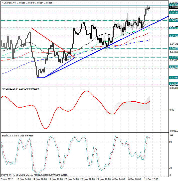This screenshot has height=181, width=178.
Task: Click the 1.0540 resistance price label
Action: (x=174, y=5)
